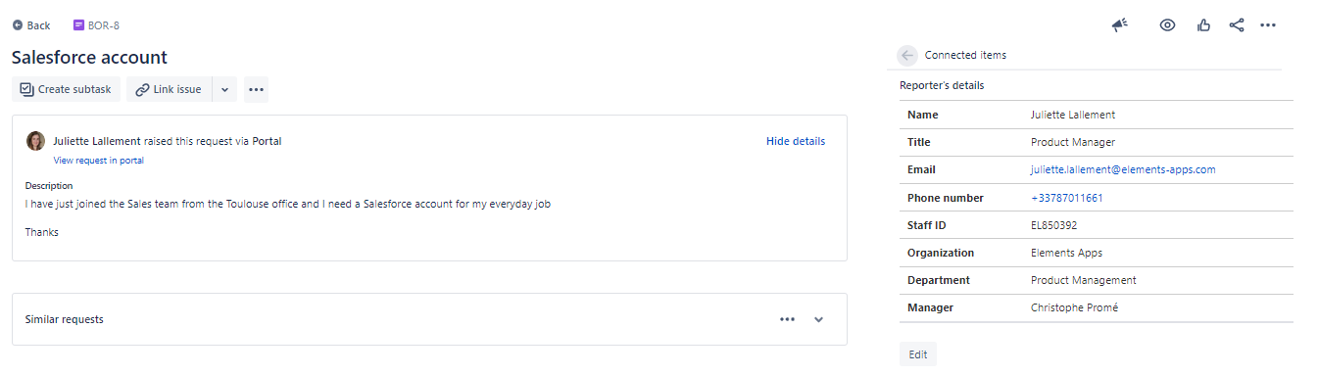
Task: Click the reporter's email address link
Action: tap(1123, 169)
